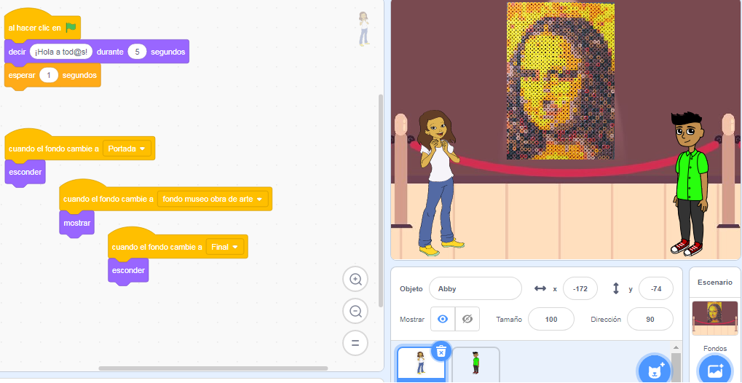Open the choose sprite cat button
The image size is (742, 383).
click(x=654, y=369)
